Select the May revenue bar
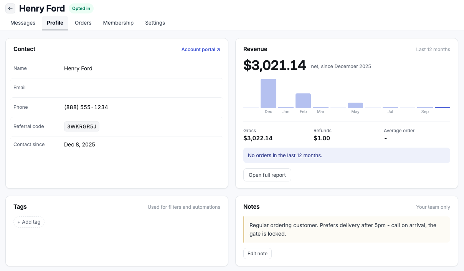This screenshot has width=464, height=271. [355, 105]
